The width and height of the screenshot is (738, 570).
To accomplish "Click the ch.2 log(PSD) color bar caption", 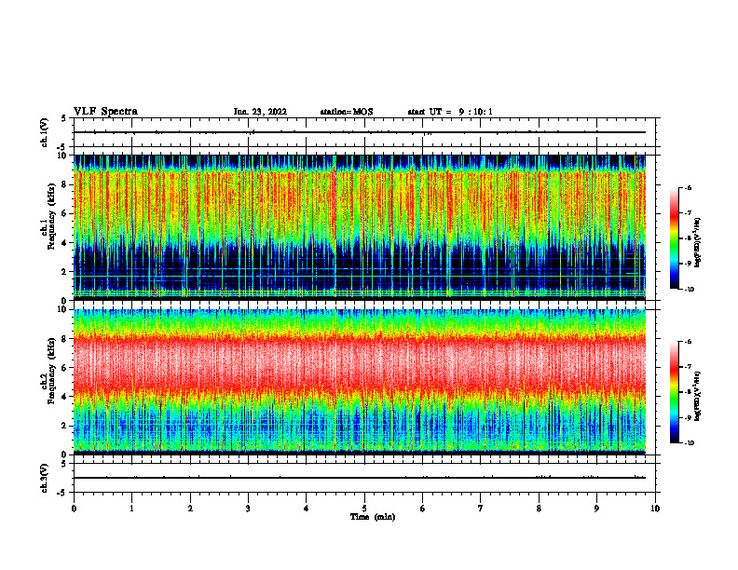I will [x=698, y=396].
